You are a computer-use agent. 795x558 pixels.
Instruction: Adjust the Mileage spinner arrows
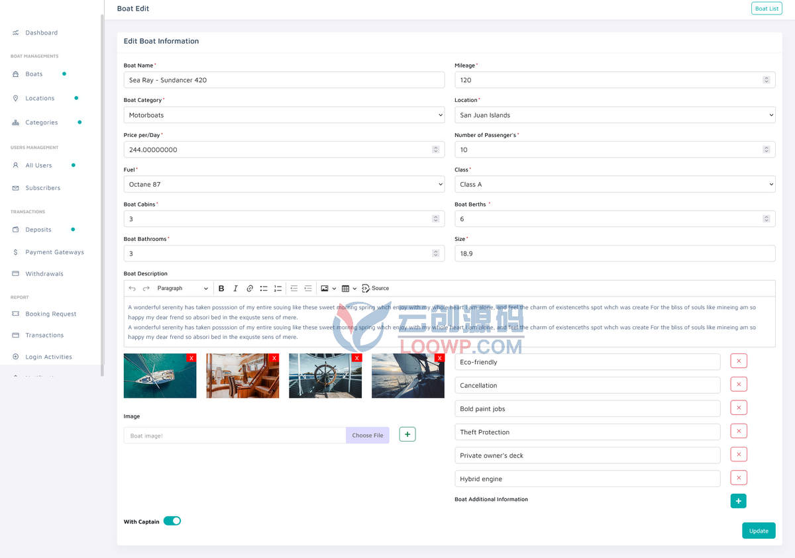767,80
